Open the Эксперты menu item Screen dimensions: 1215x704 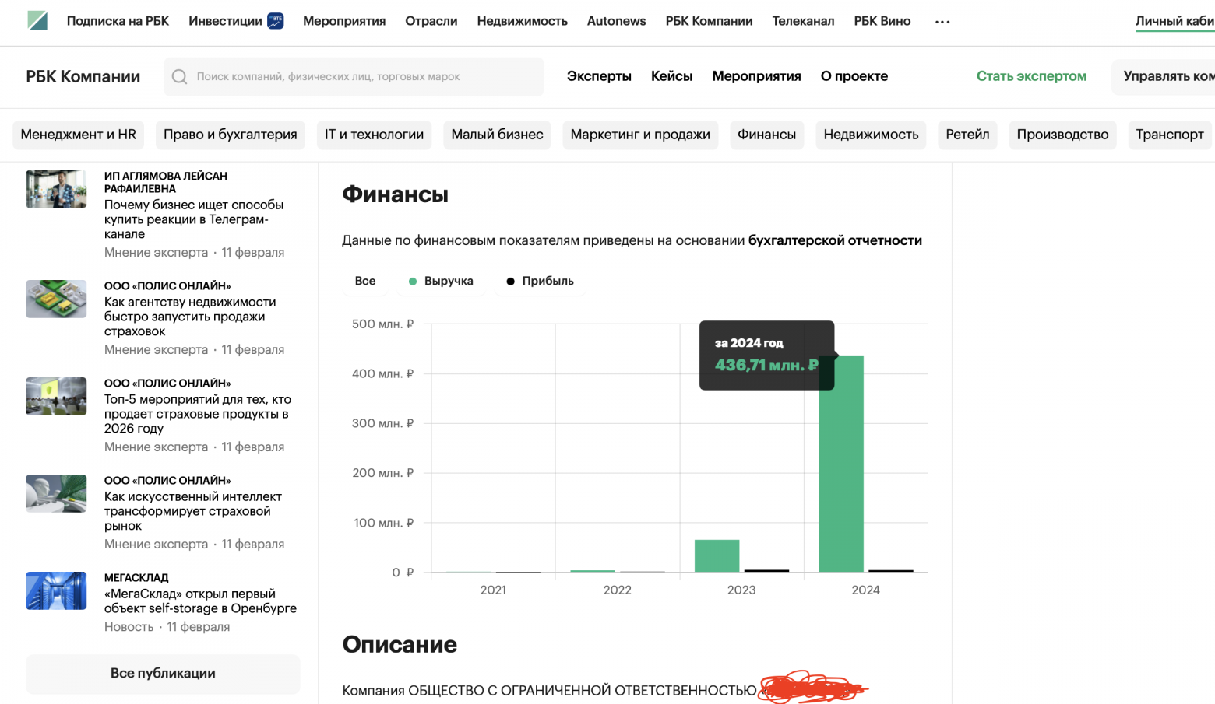tap(599, 76)
